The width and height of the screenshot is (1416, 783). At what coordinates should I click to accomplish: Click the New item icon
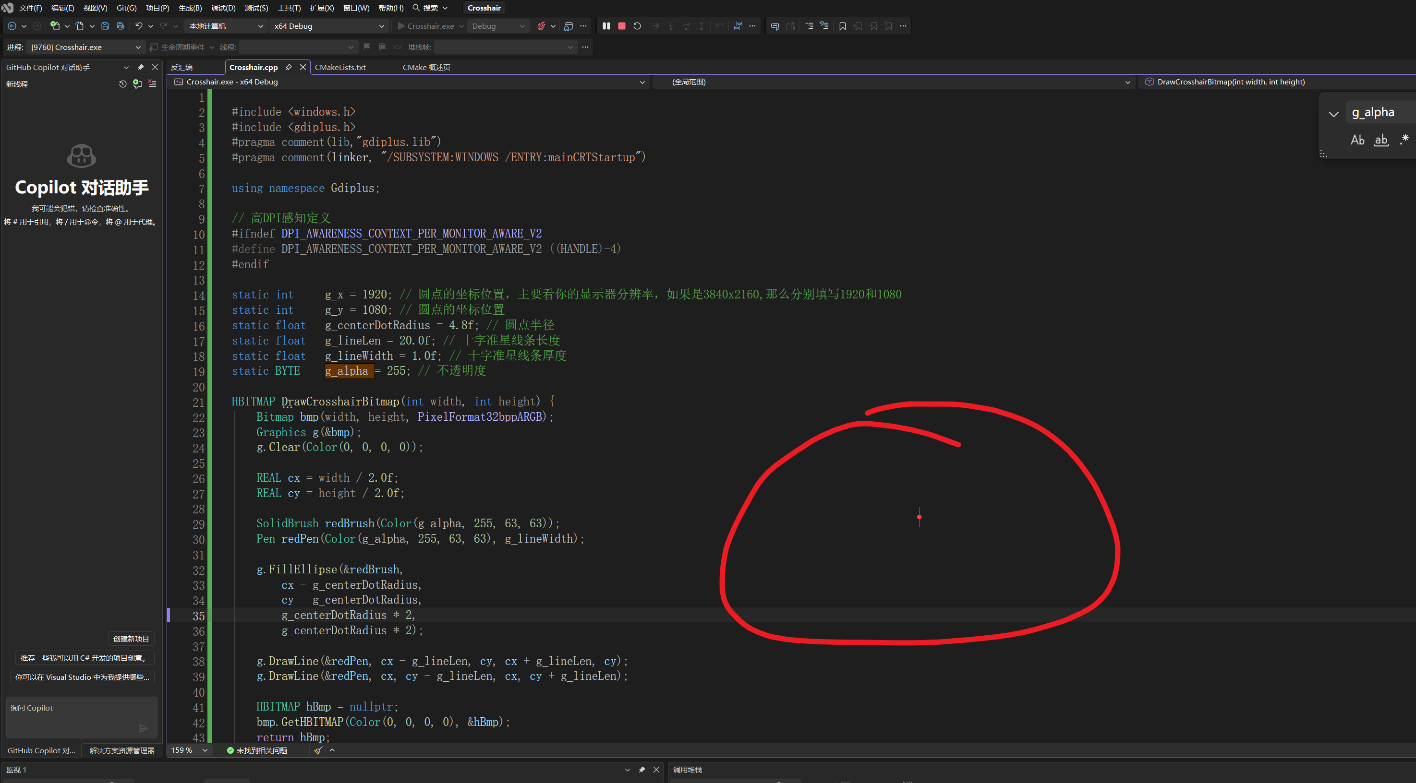coord(54,26)
